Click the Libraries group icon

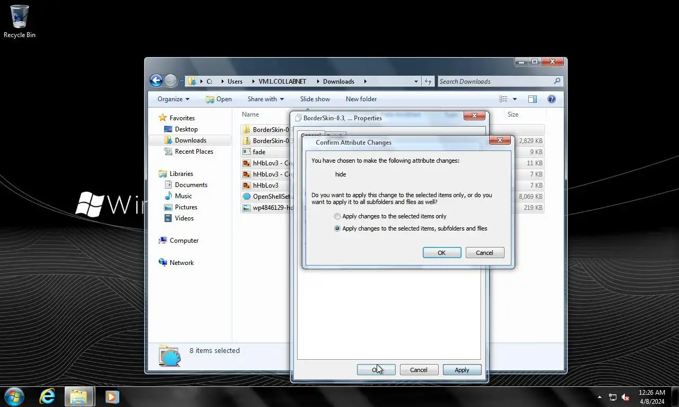click(x=163, y=174)
